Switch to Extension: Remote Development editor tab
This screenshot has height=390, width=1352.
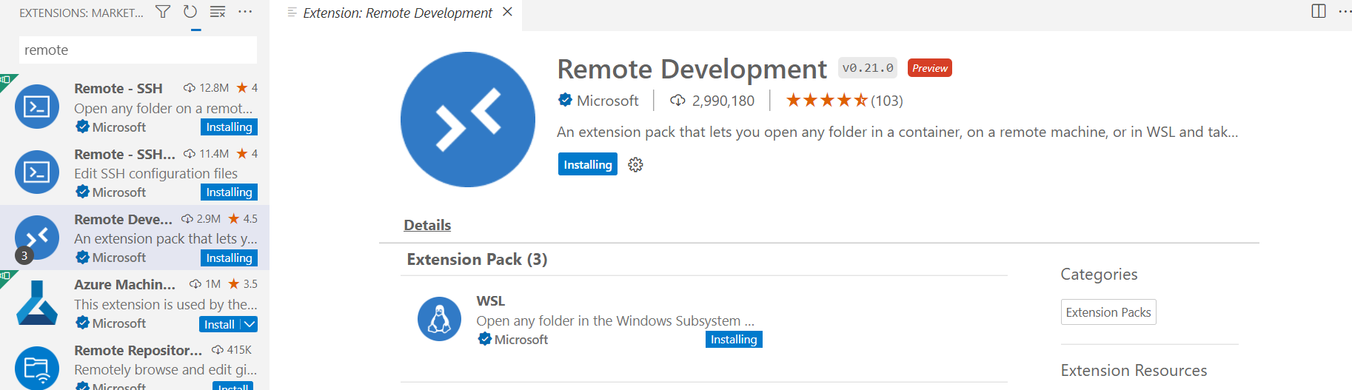(398, 13)
